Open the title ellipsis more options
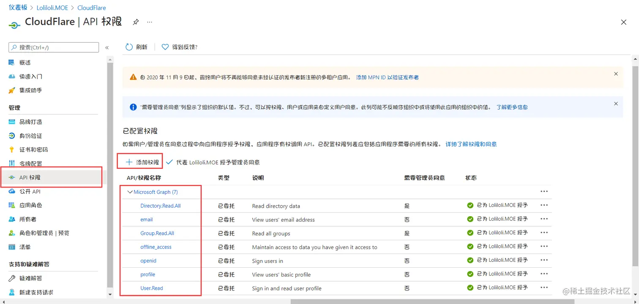The image size is (639, 304). 150,22
